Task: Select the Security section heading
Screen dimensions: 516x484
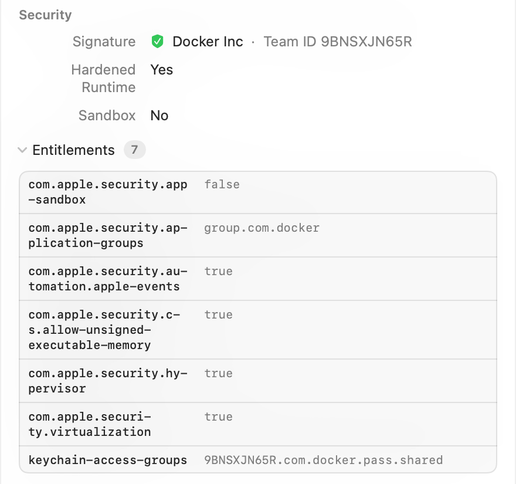Action: tap(45, 15)
